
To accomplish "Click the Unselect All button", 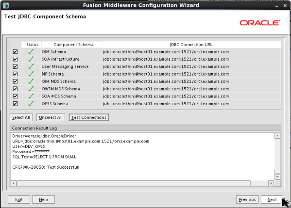I will pyautogui.click(x=51, y=117).
